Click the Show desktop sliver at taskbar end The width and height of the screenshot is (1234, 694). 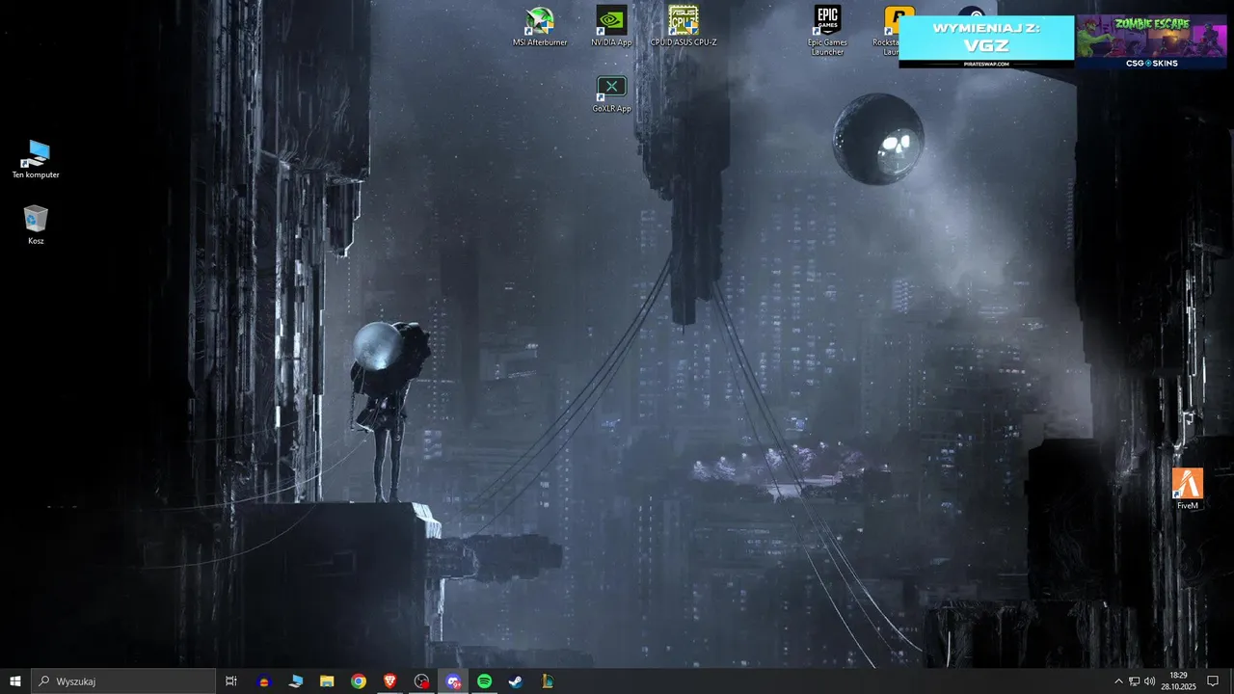(1231, 681)
